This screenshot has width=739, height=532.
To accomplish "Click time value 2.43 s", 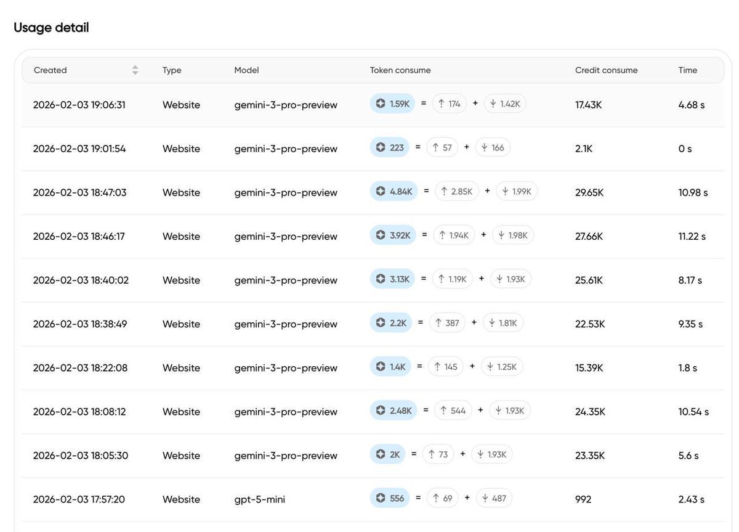I will (x=692, y=499).
